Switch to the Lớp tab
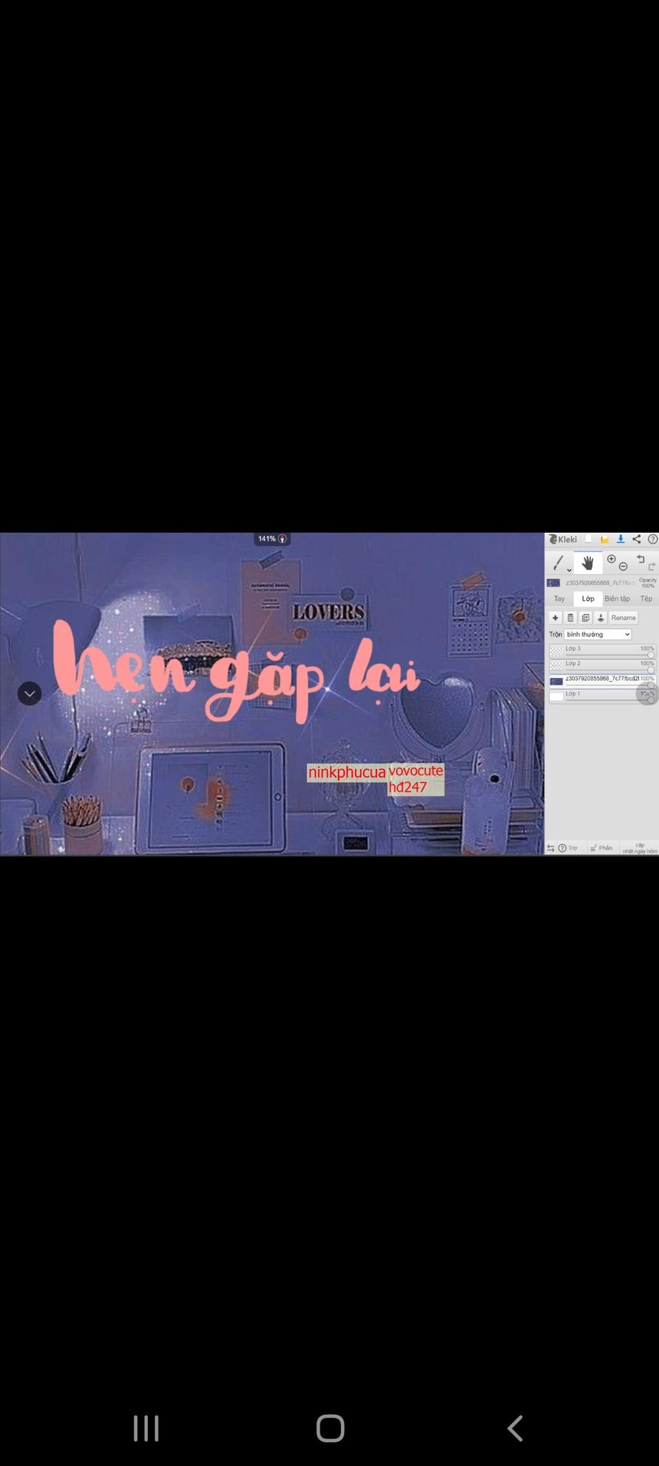 click(588, 598)
